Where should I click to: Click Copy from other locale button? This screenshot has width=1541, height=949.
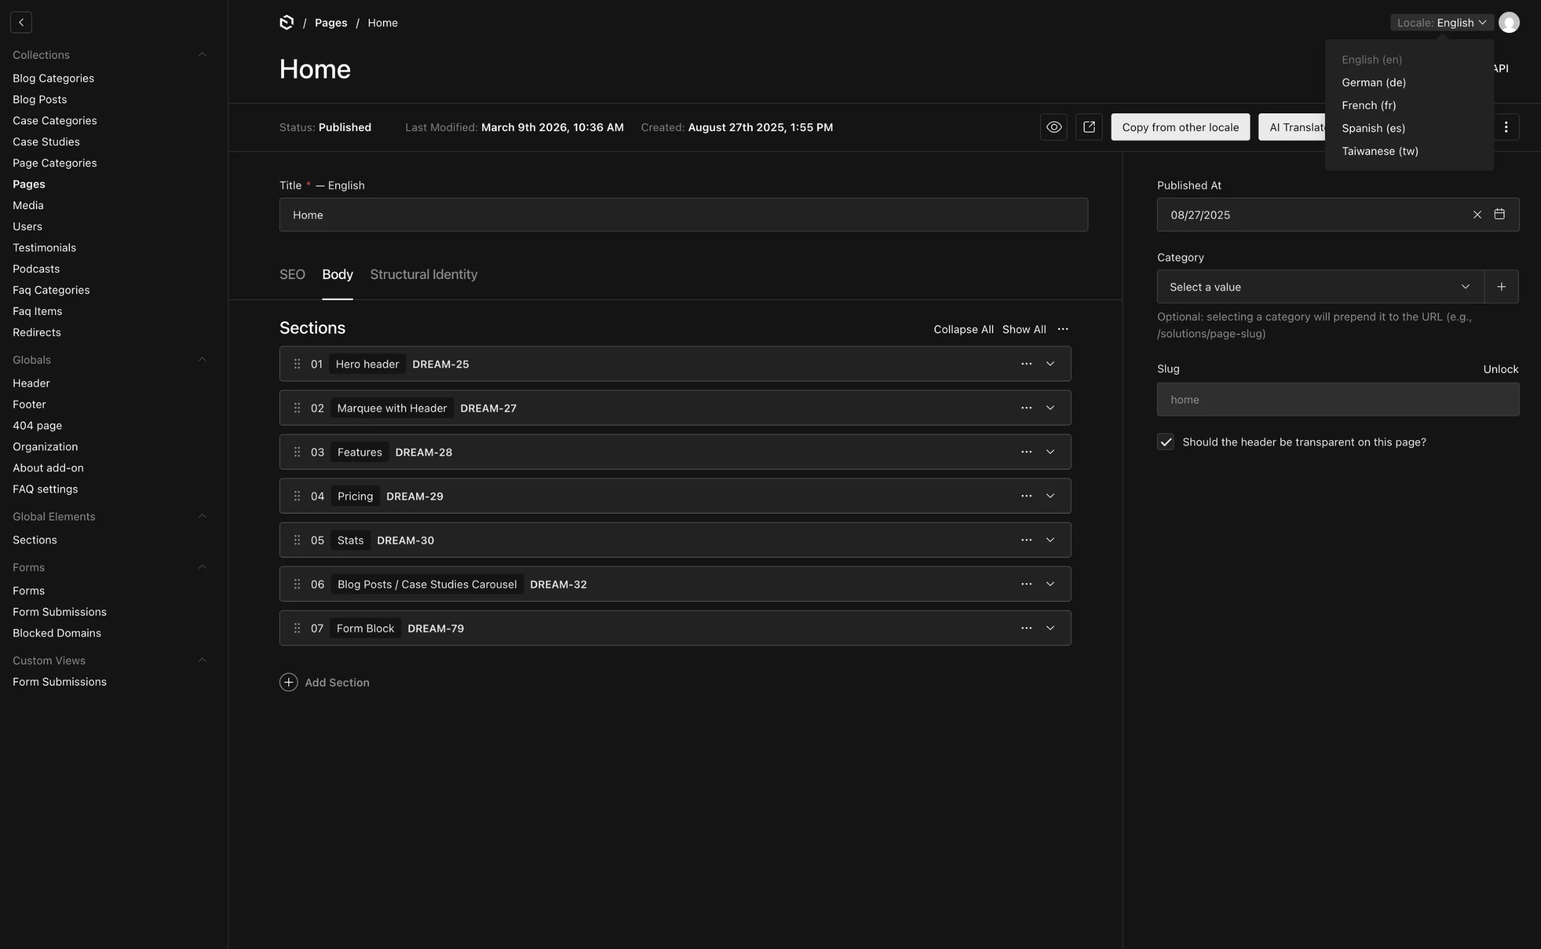(1180, 127)
